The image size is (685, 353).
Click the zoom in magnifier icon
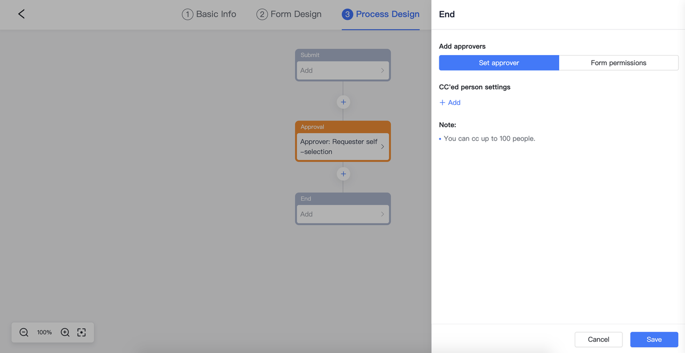point(65,332)
